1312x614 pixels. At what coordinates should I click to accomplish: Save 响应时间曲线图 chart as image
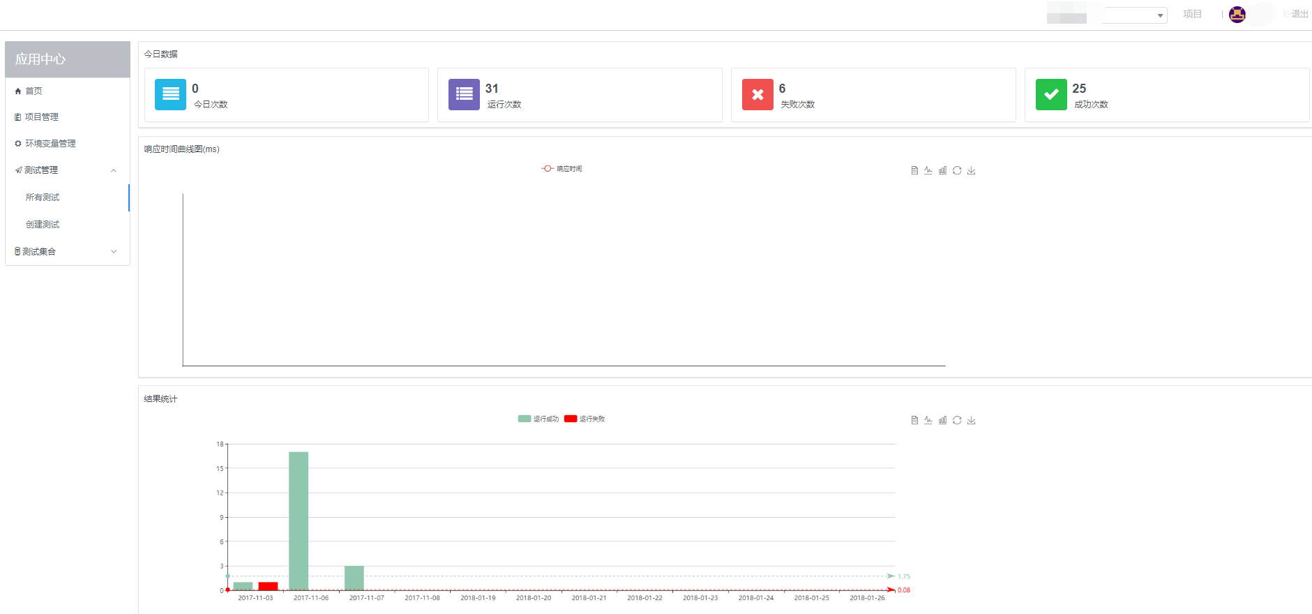click(971, 170)
